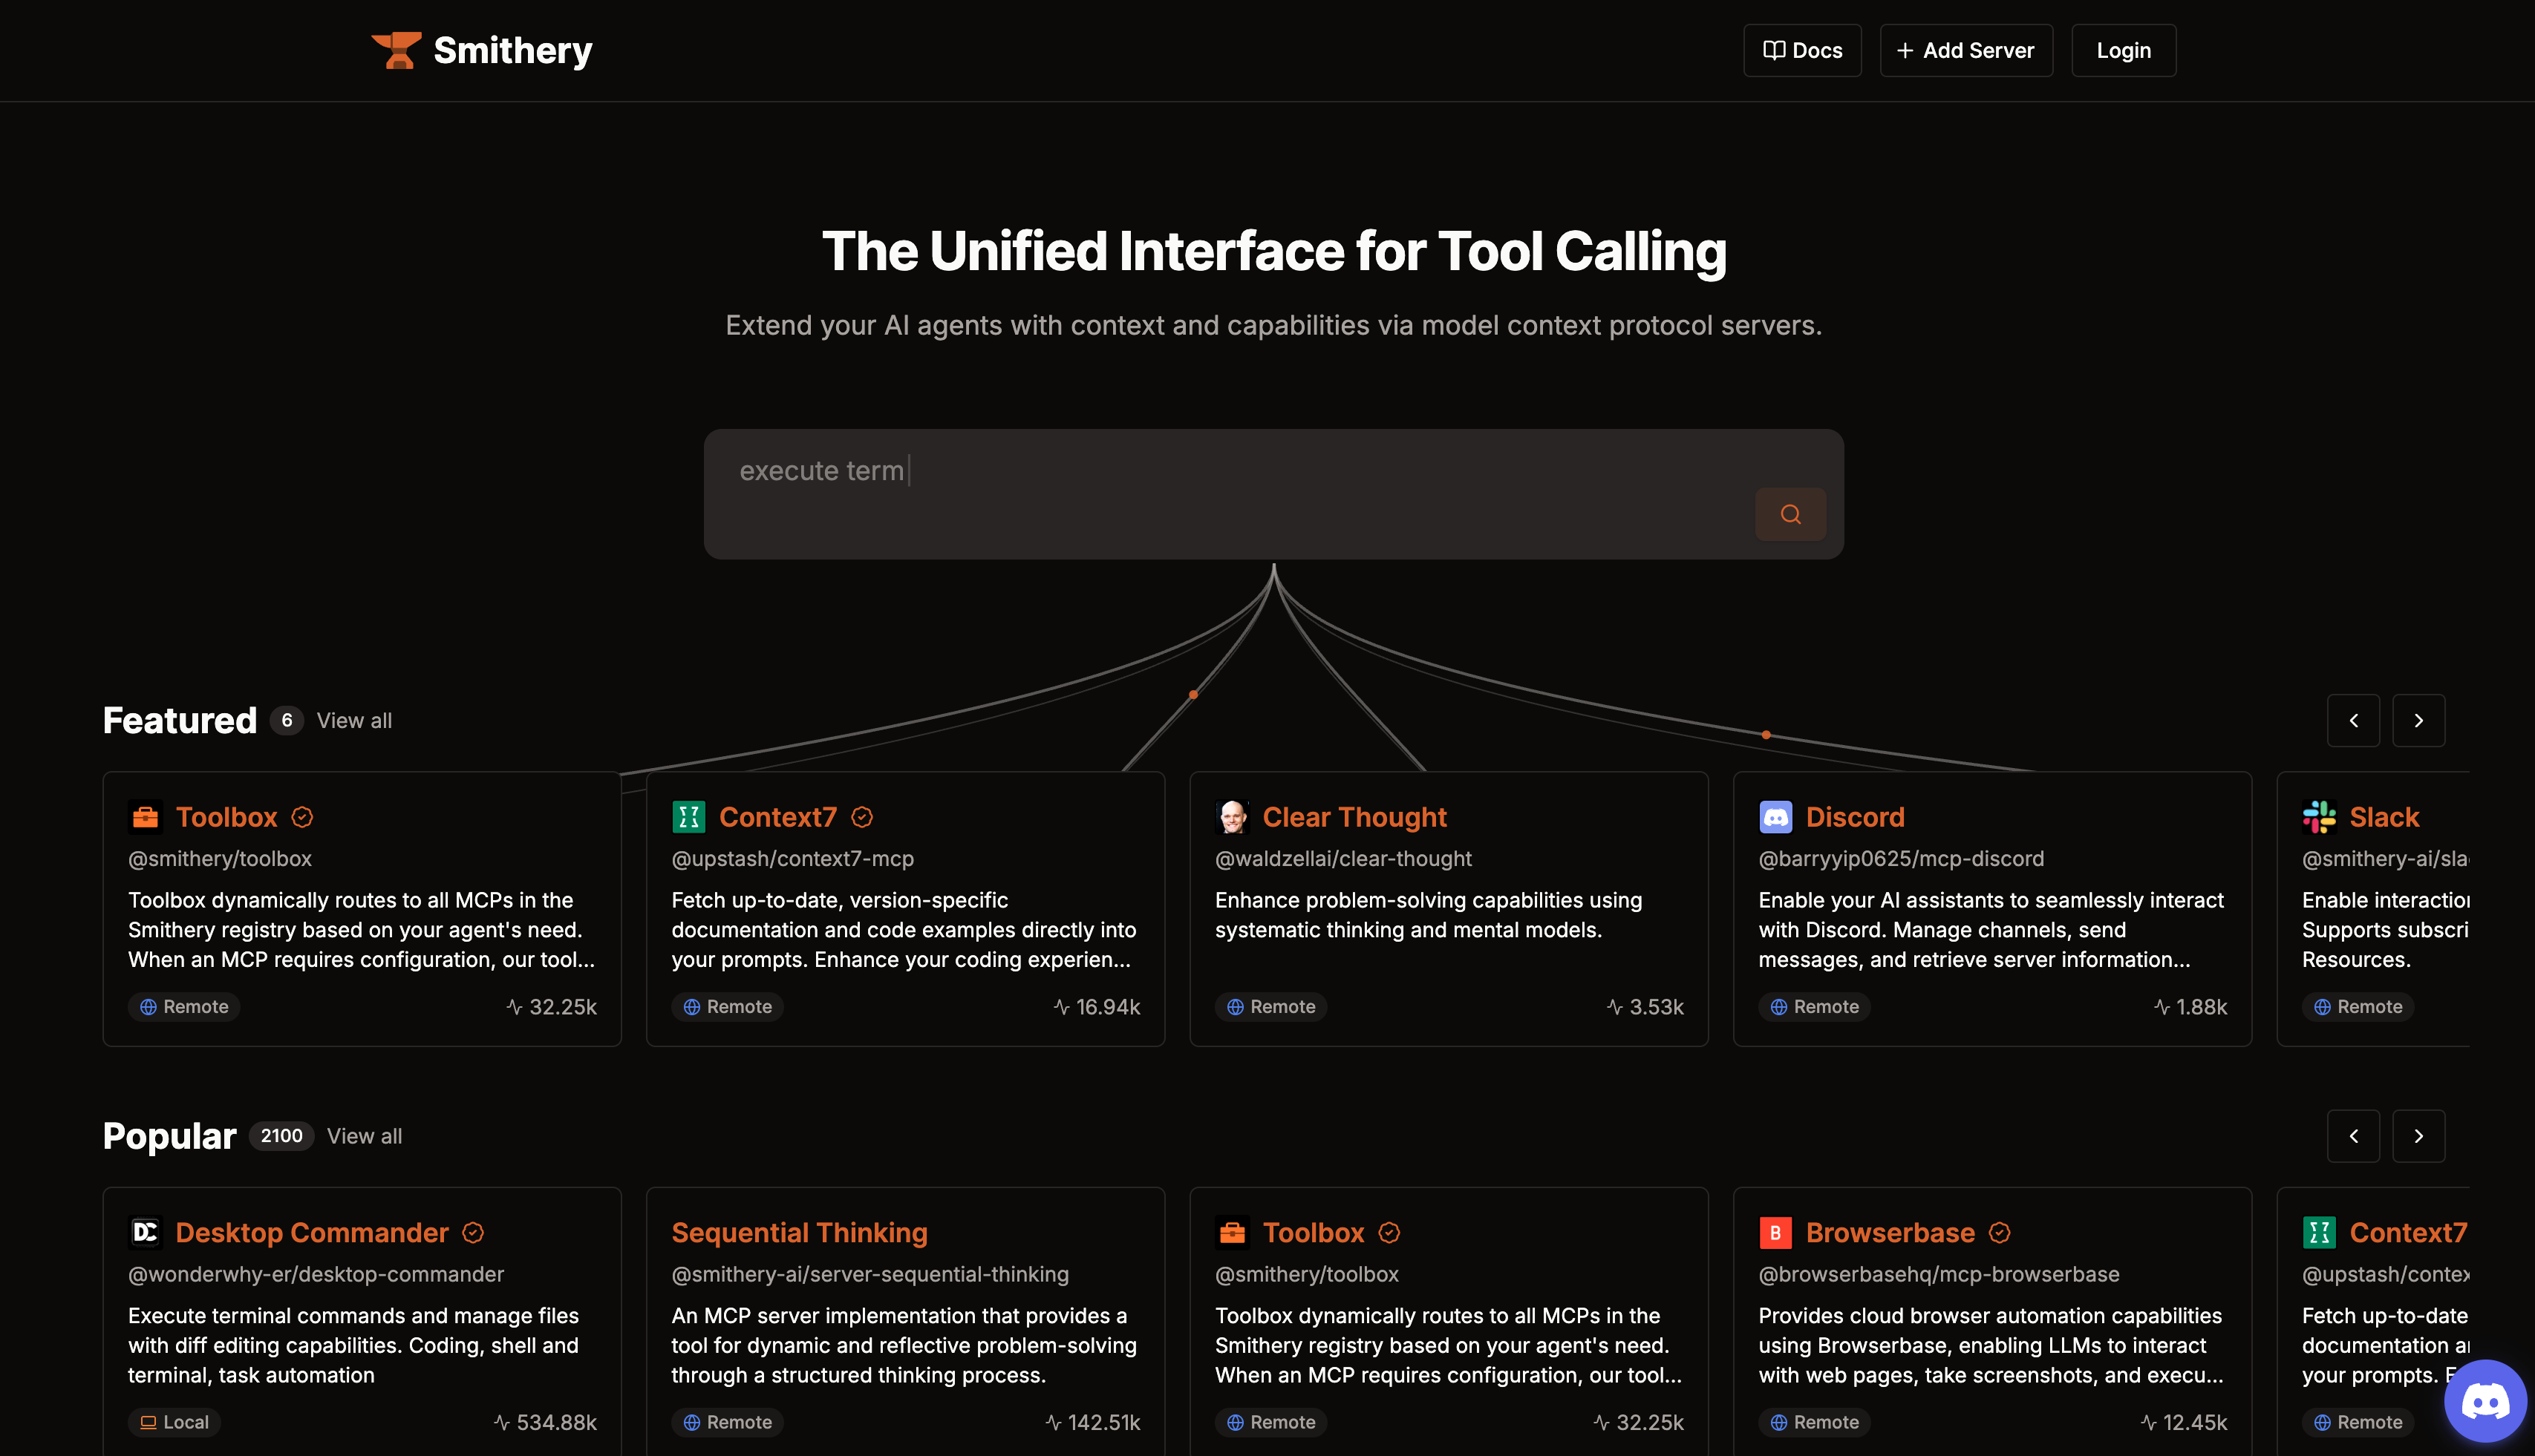2535x1456 pixels.
Task: Go to previous Featured carousel page
Action: pos(2353,720)
